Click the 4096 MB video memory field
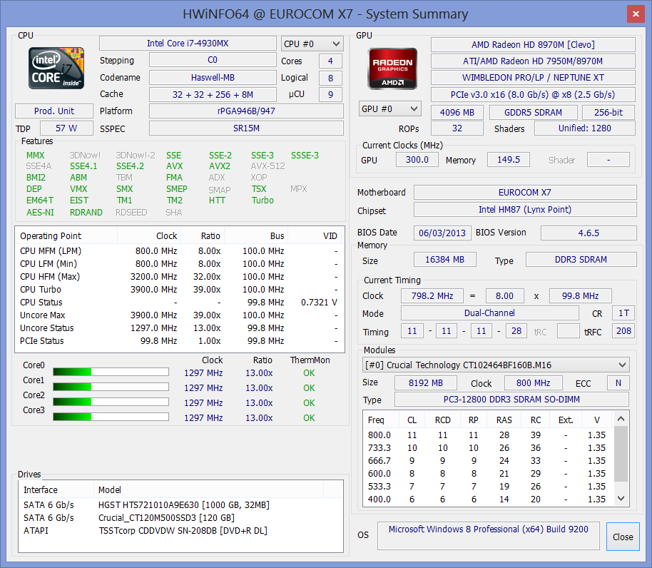652x568 pixels. point(457,112)
